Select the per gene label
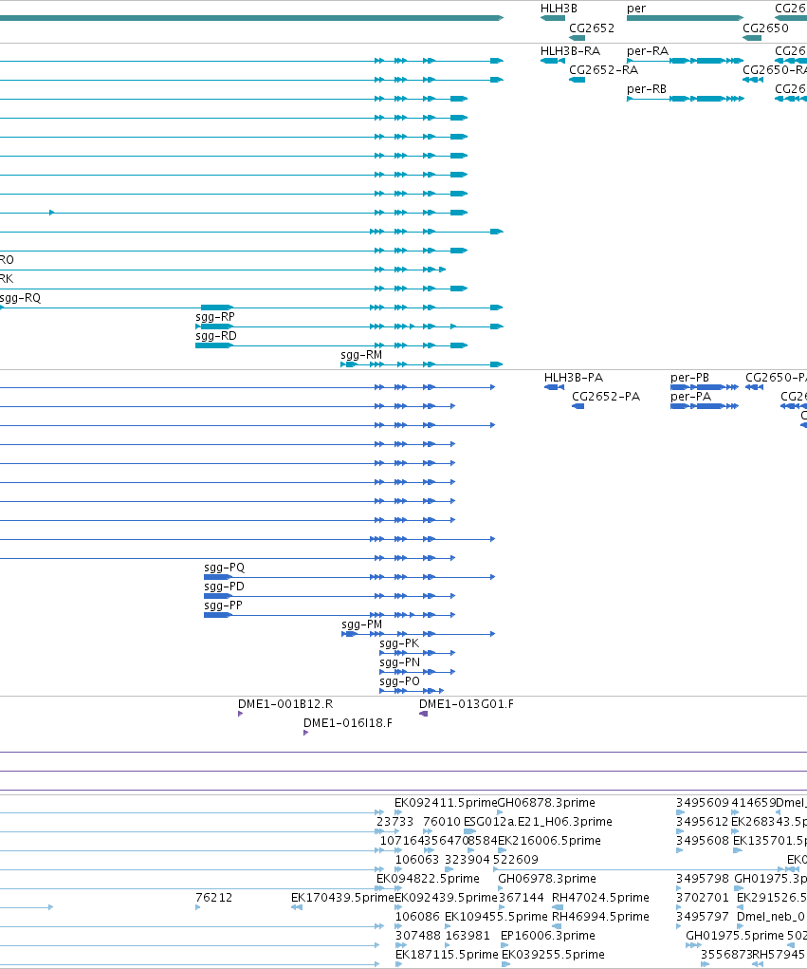The width and height of the screenshot is (807, 969). [x=636, y=9]
